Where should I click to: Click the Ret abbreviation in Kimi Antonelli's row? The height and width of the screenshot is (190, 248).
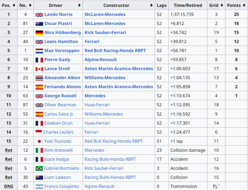click(9, 150)
